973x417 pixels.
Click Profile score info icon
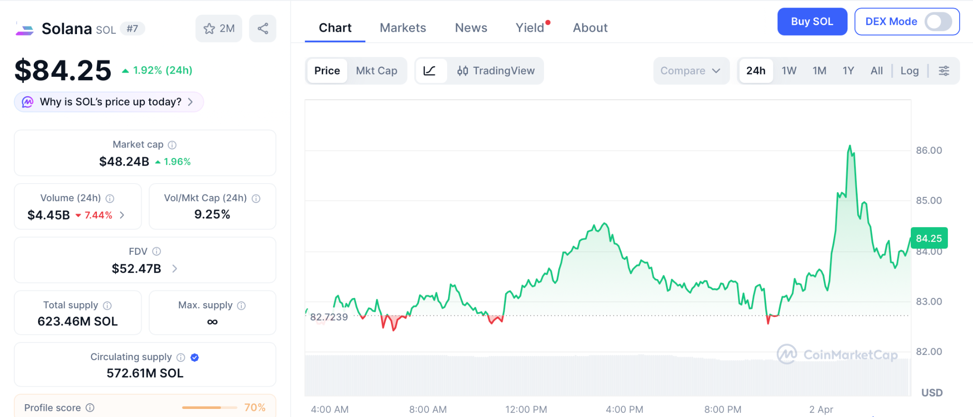tap(90, 408)
